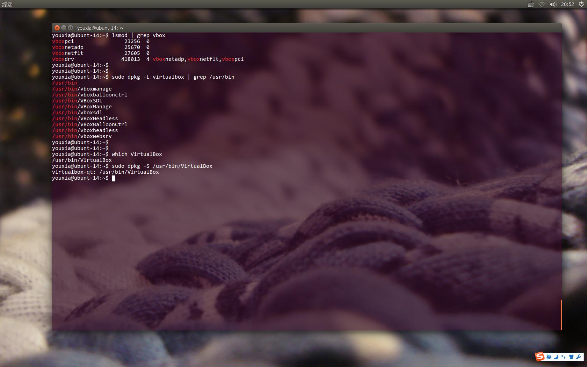Click the terminal block cursor after the prompt
Image resolution: width=587 pixels, height=367 pixels.
click(114, 178)
